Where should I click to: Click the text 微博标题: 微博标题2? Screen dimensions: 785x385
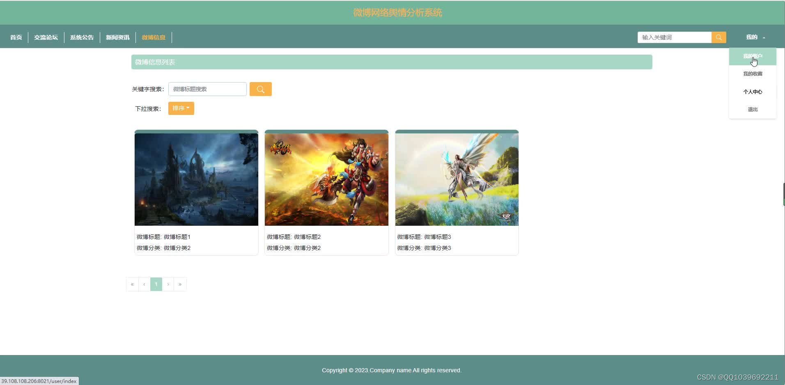[x=294, y=237]
